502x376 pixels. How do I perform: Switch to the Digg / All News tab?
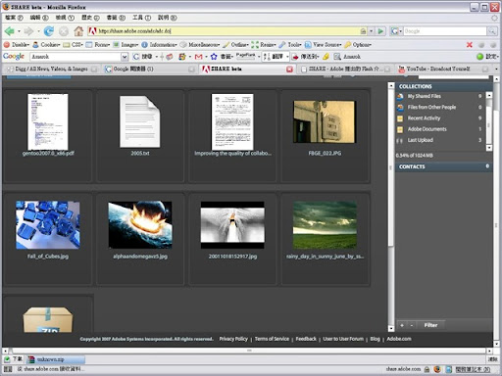click(x=51, y=69)
